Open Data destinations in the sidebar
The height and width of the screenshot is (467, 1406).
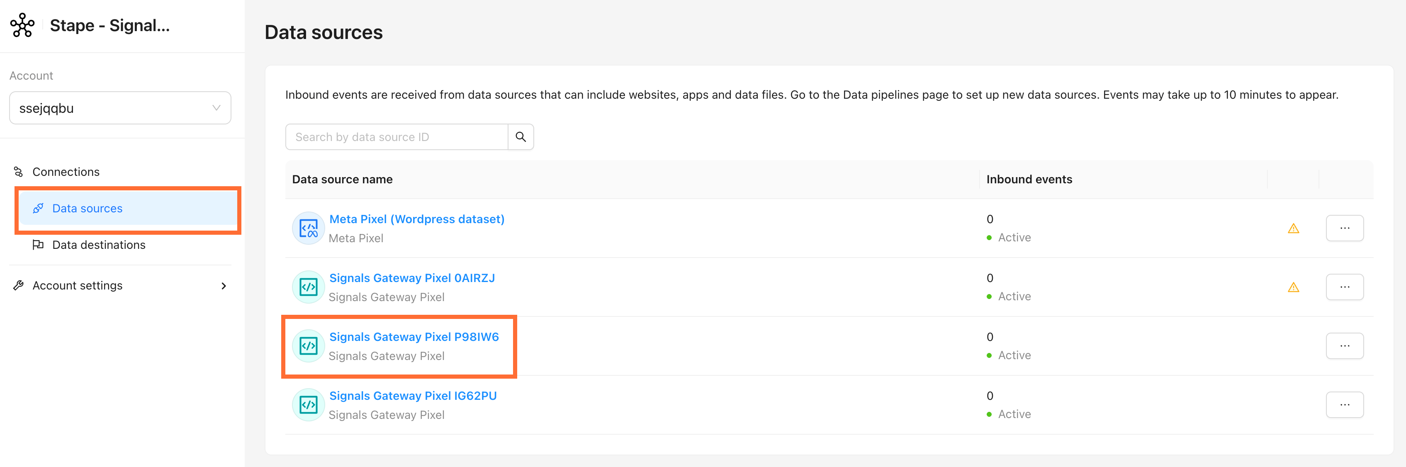[x=98, y=245]
